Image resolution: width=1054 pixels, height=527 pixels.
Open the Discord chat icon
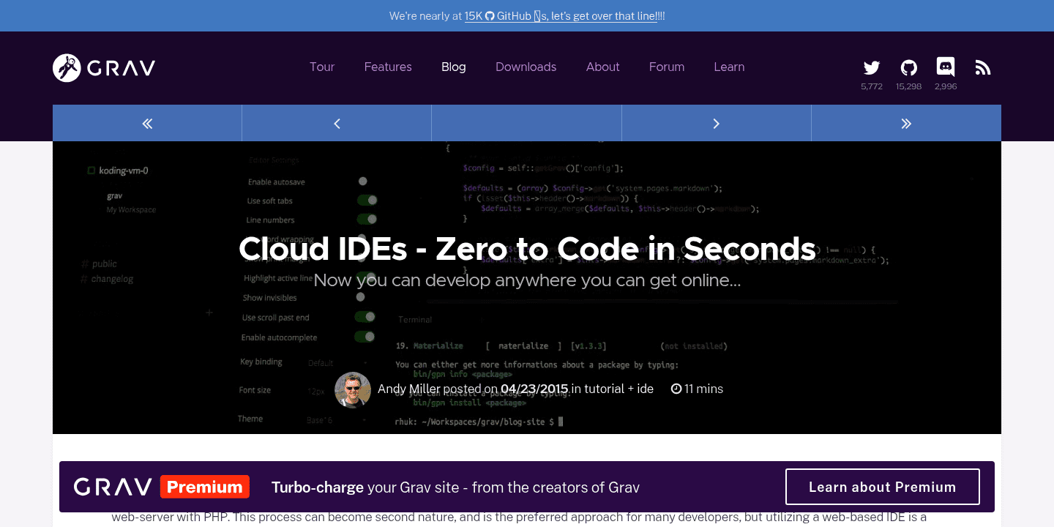pos(945,67)
